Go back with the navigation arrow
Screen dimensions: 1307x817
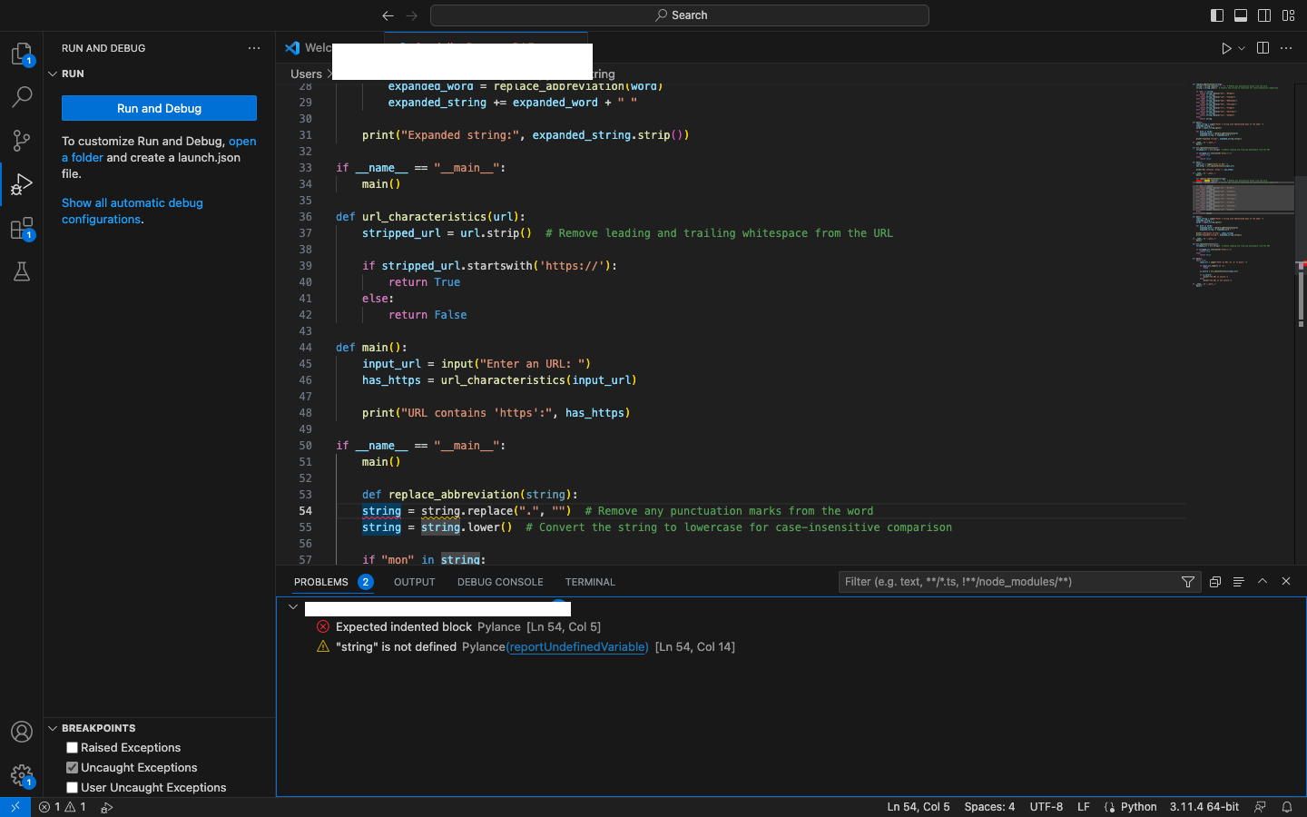click(388, 15)
